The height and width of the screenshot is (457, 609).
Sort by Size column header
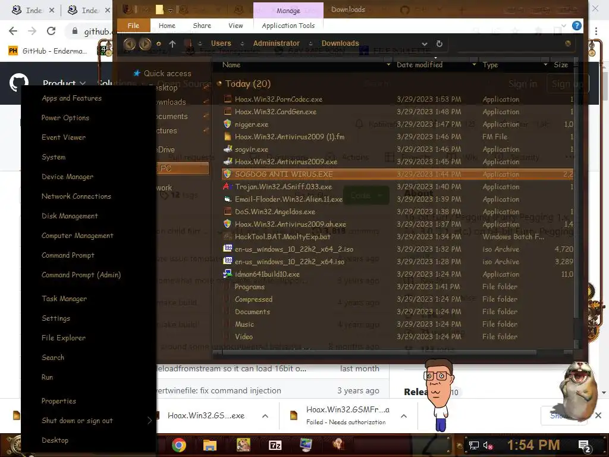click(561, 65)
